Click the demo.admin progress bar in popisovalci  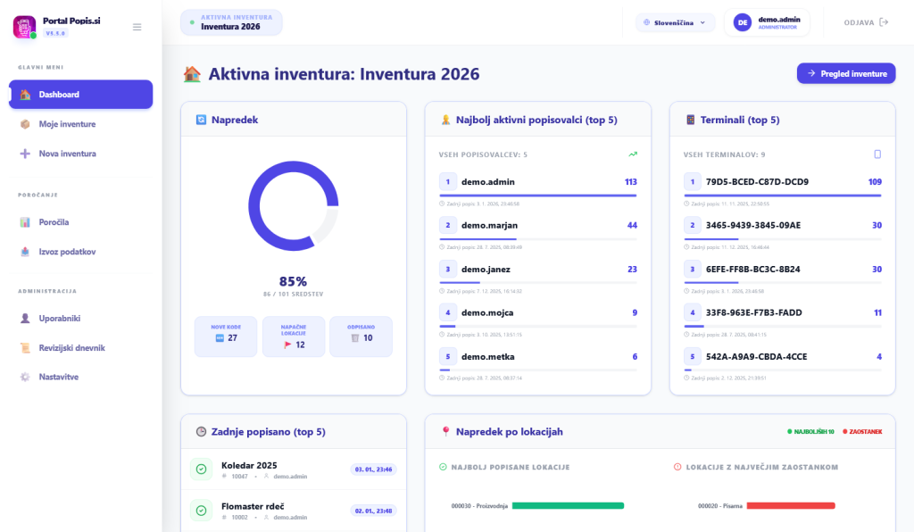click(537, 195)
